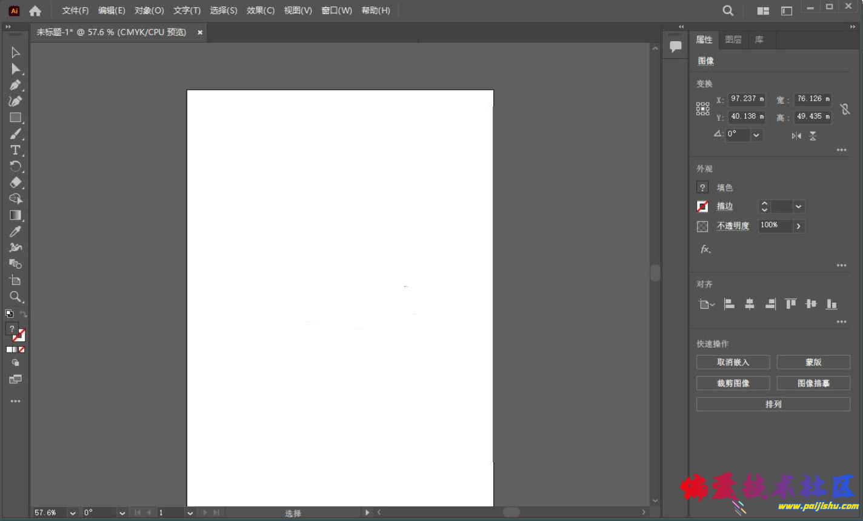Select the Direct Selection tool
The image size is (863, 521).
click(x=16, y=69)
